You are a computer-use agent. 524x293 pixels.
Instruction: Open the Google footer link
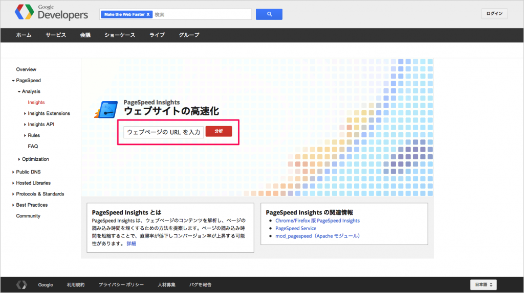click(x=46, y=285)
